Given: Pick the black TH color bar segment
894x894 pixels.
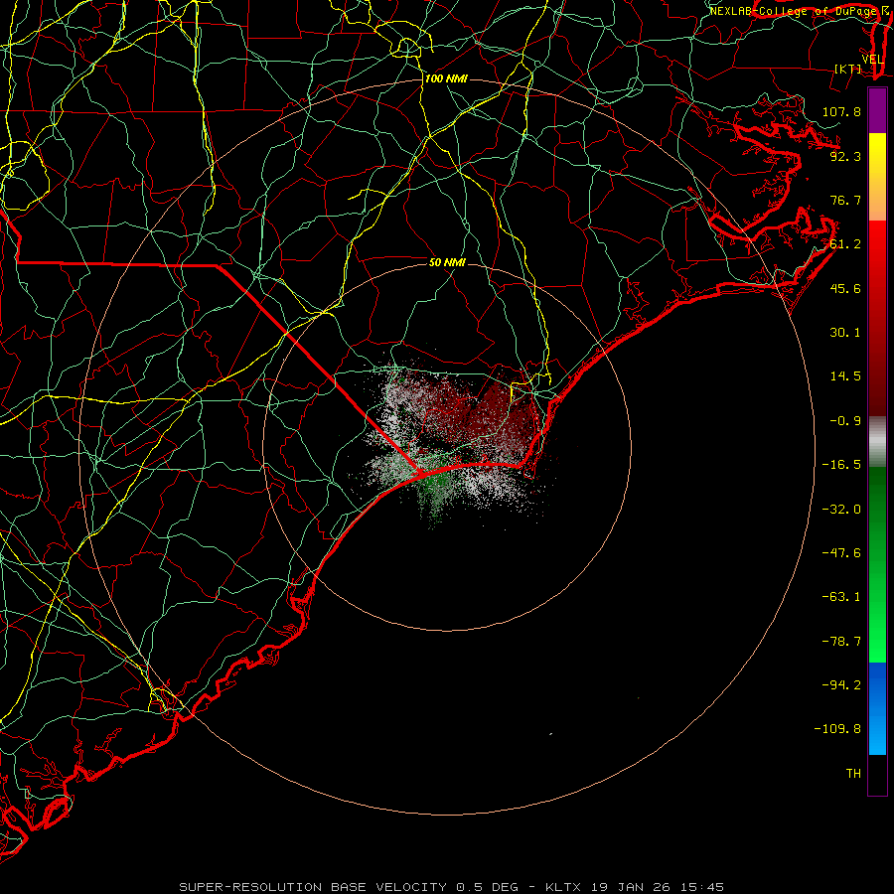Looking at the screenshot, I should (877, 775).
